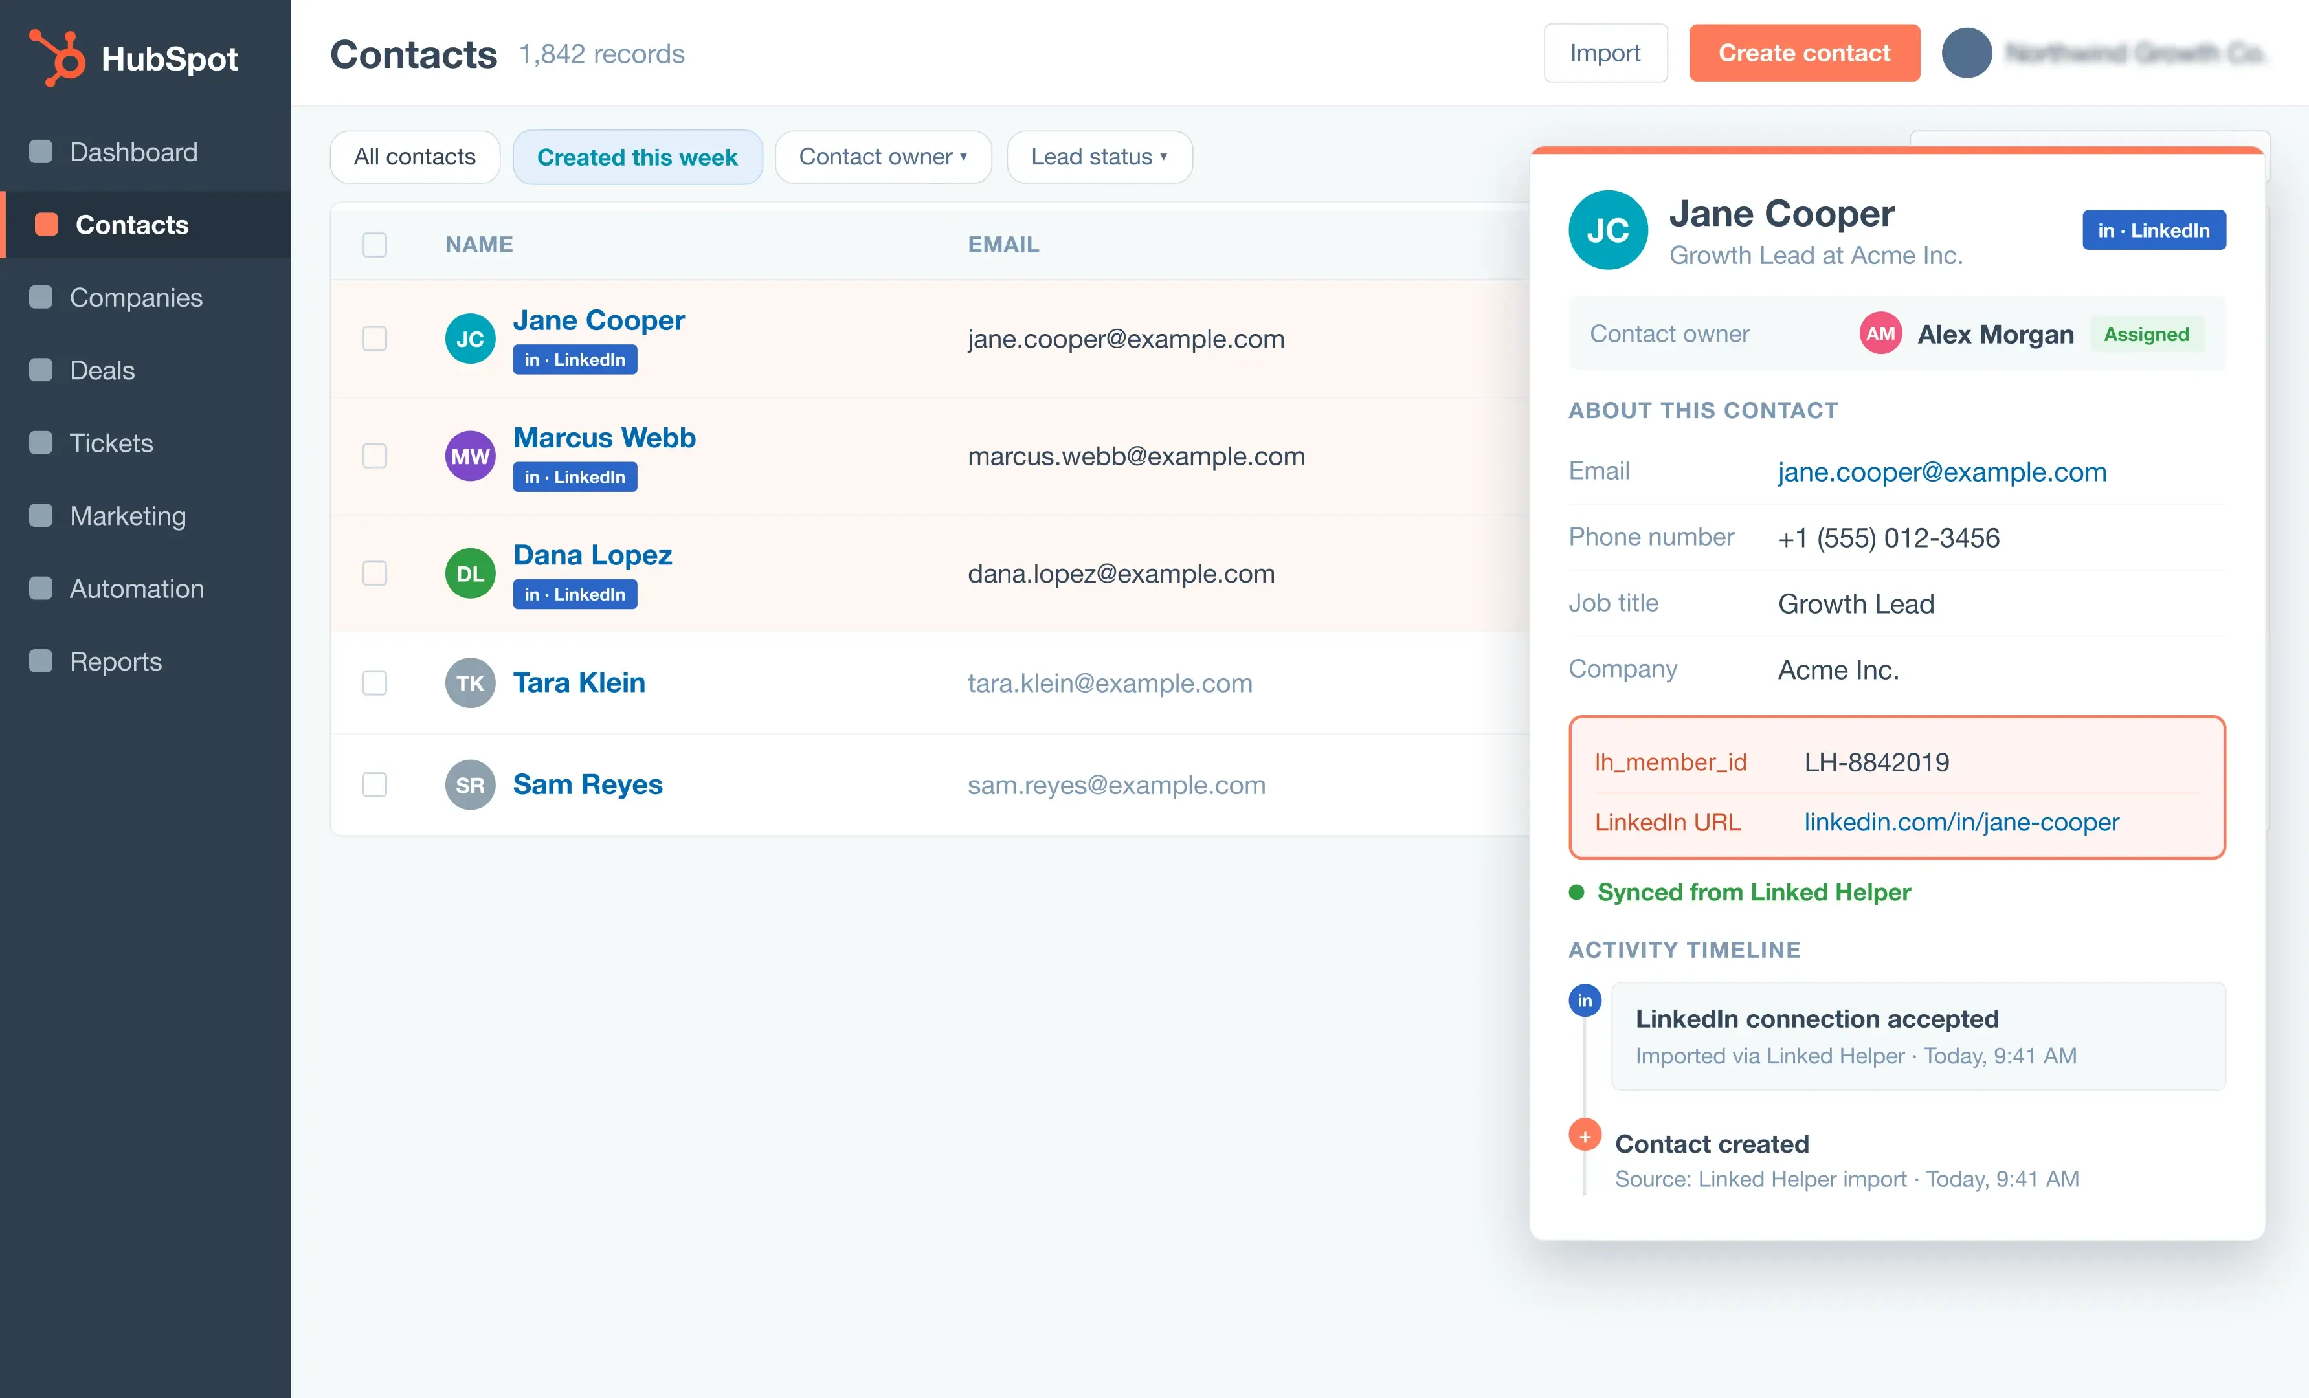Go to Companies in sidebar
2309x1398 pixels.
(145, 297)
